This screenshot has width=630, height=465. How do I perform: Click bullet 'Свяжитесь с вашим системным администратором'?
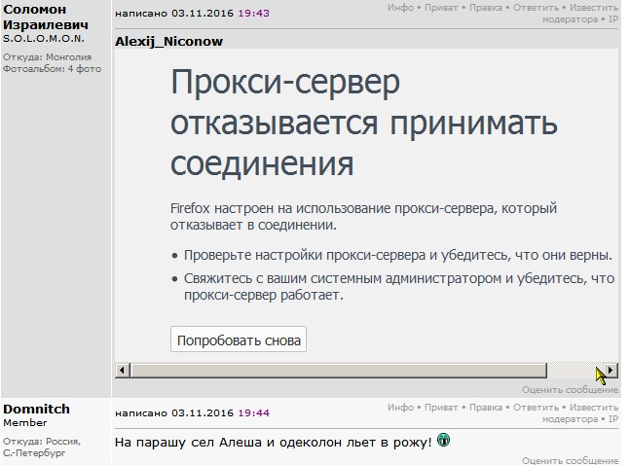pos(343,278)
